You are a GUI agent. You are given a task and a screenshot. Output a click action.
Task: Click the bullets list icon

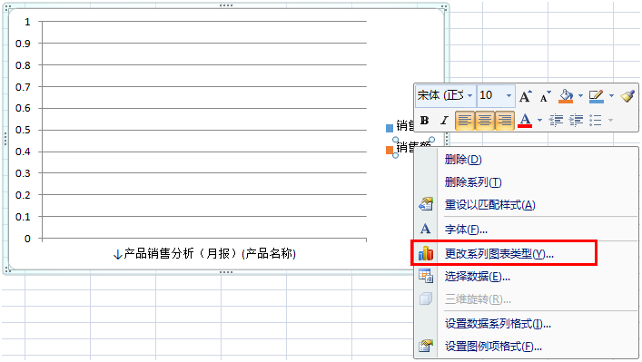pyautogui.click(x=596, y=121)
